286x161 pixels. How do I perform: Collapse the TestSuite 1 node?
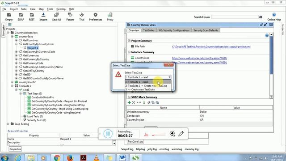point(12,86)
